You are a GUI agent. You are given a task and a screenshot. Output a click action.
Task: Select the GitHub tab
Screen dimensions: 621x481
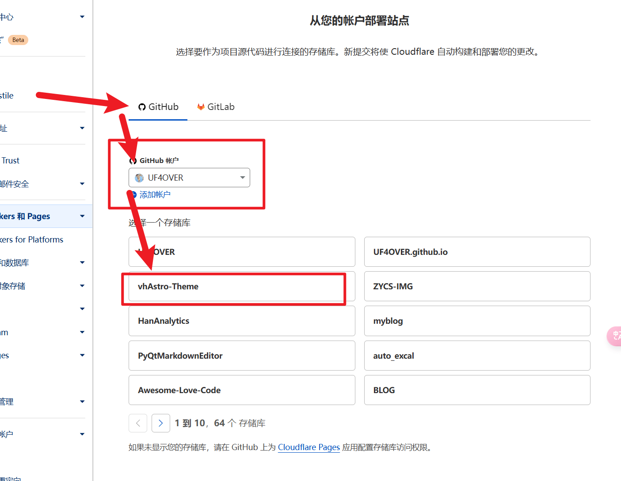click(x=163, y=106)
